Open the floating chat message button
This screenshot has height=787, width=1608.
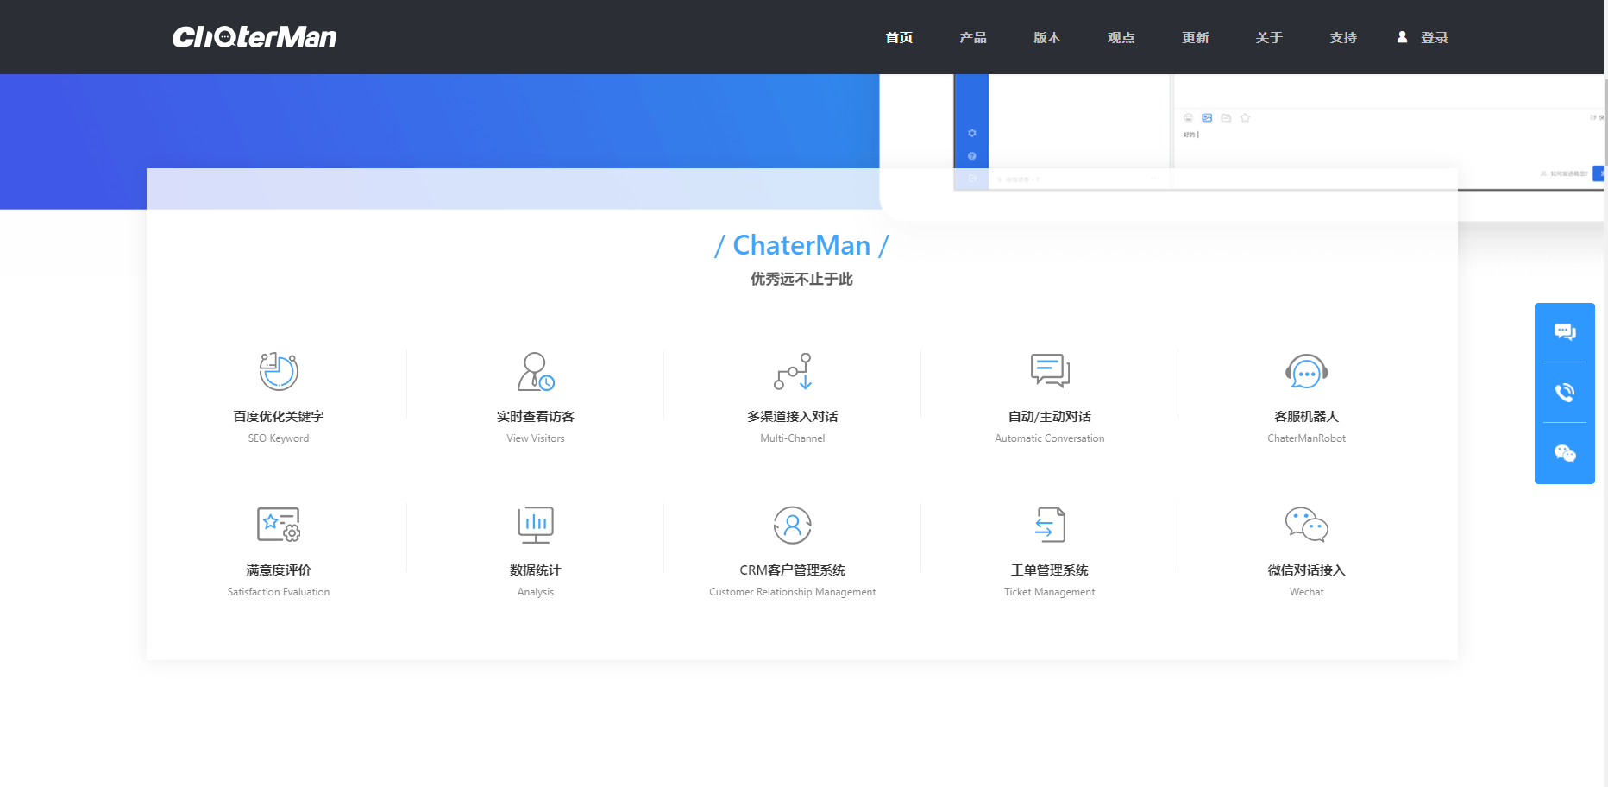coord(1565,332)
